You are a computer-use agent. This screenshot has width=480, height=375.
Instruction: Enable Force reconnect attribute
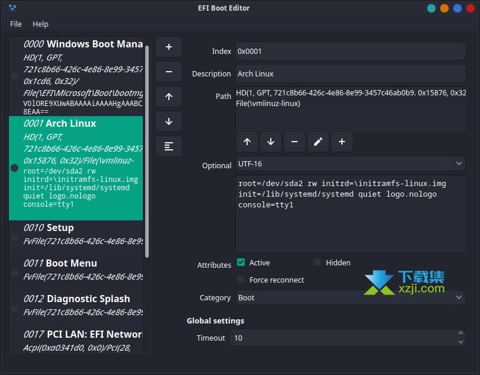coord(241,280)
